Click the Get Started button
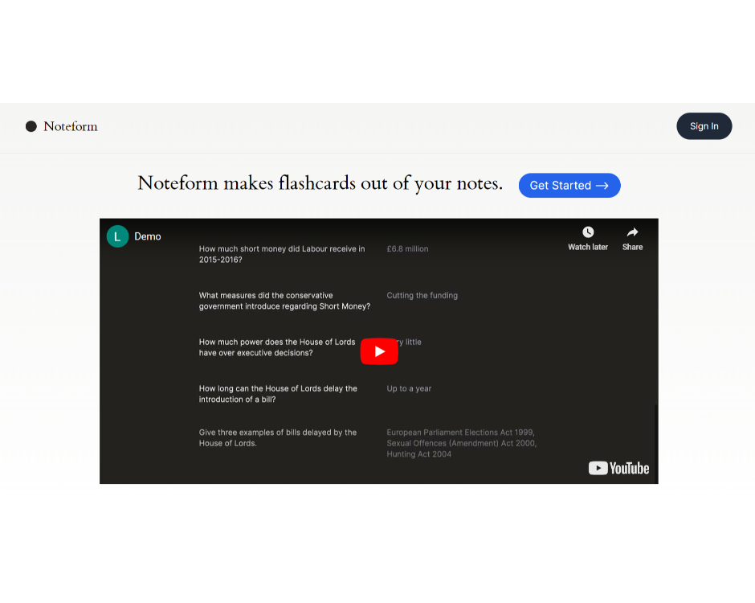The width and height of the screenshot is (755, 603). [x=569, y=185]
